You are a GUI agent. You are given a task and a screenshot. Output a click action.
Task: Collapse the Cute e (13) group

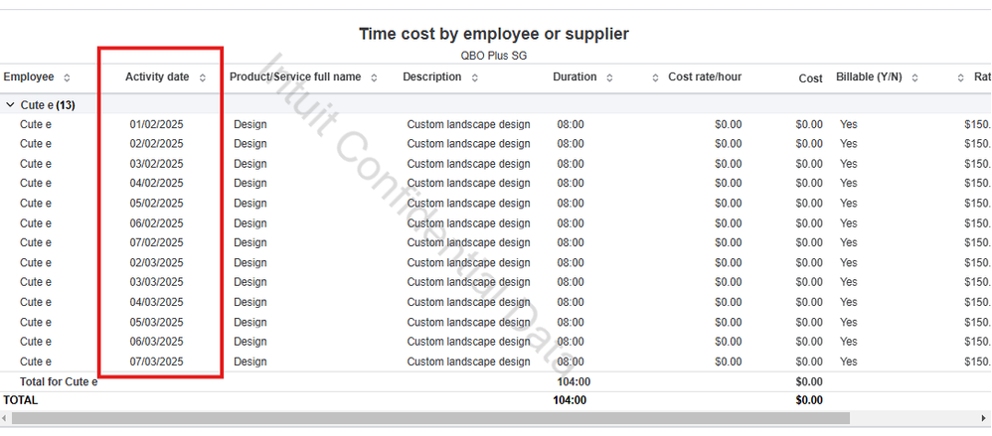(10, 104)
